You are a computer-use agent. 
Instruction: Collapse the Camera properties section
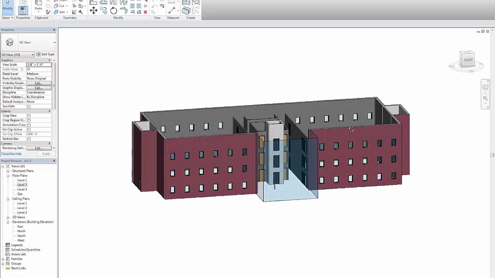tap(49, 144)
